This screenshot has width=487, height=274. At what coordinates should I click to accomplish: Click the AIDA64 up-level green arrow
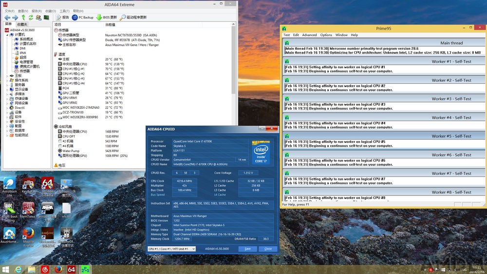pyautogui.click(x=23, y=18)
